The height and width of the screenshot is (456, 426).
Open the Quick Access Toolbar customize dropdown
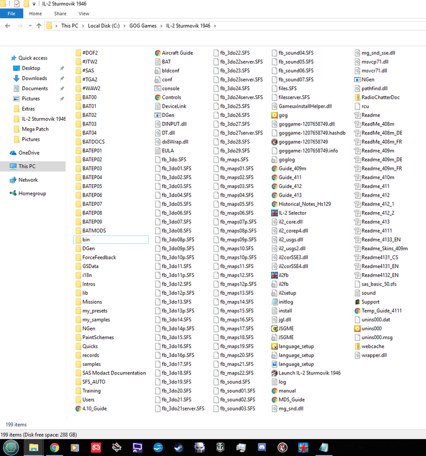click(x=34, y=4)
